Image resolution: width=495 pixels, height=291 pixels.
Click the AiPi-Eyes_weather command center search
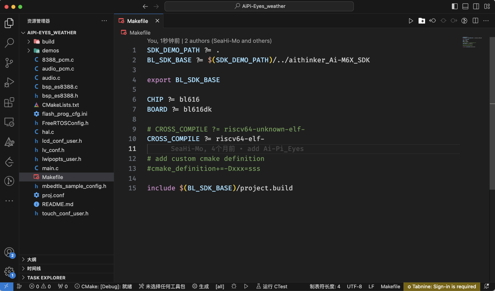[x=259, y=6]
